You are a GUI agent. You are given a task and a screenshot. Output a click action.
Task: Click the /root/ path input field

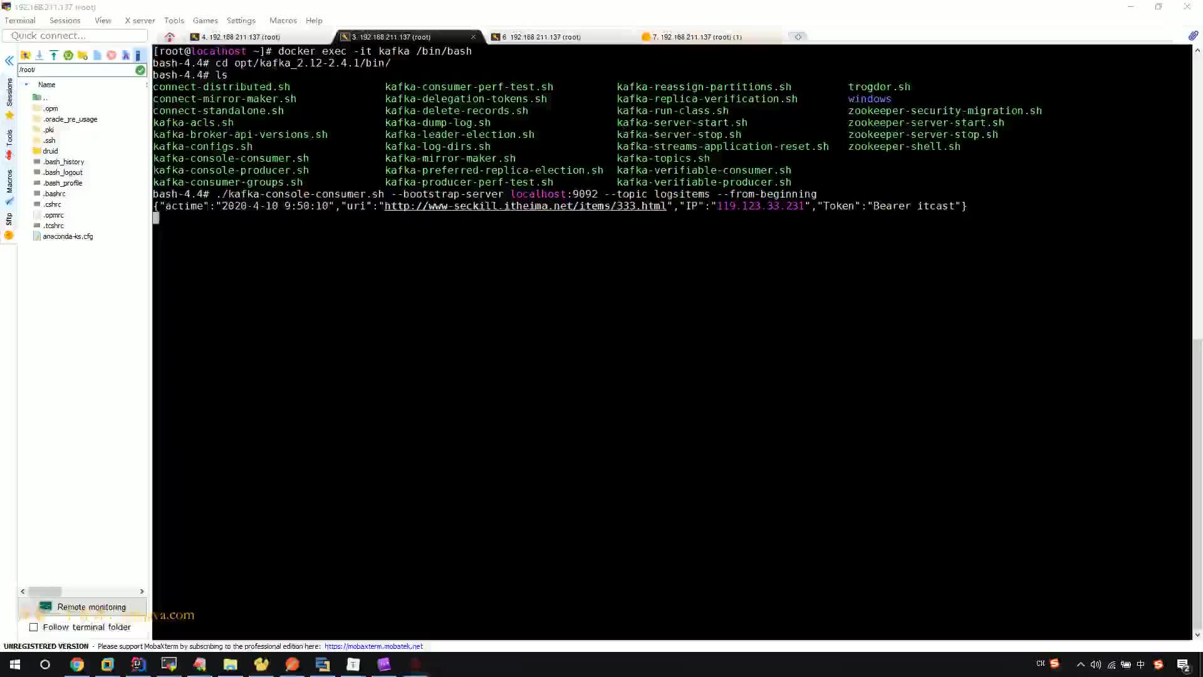[x=76, y=70]
